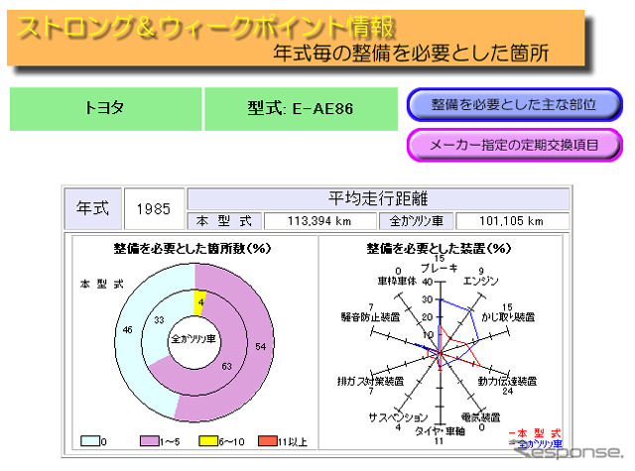This screenshot has height=471, width=635.
Task: Click the yellow slice labeled 4
Action: point(200,302)
